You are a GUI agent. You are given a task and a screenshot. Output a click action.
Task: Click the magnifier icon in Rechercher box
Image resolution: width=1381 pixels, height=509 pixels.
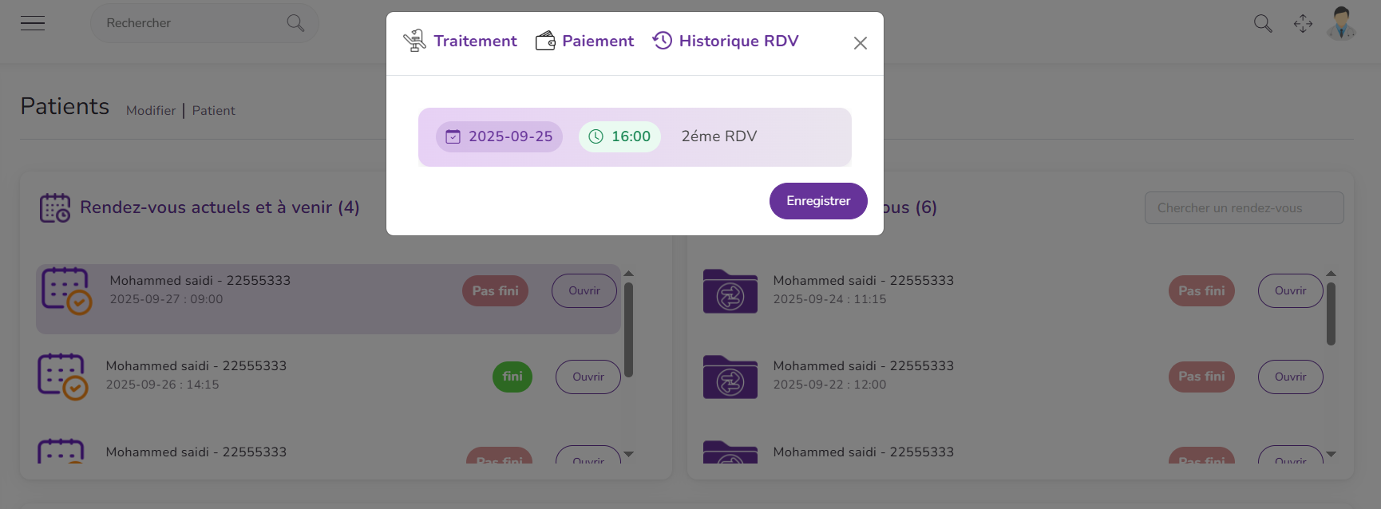click(x=295, y=23)
